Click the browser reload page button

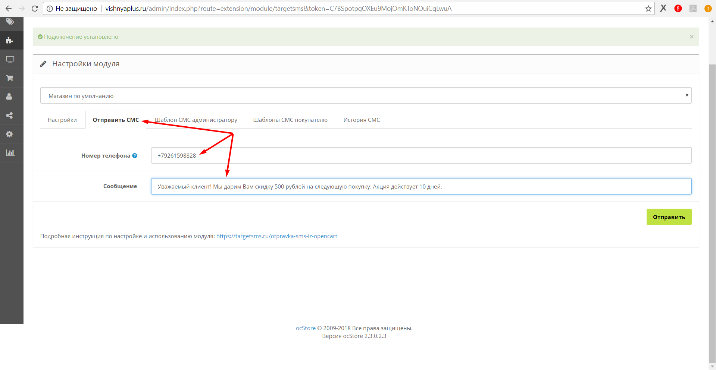point(35,9)
